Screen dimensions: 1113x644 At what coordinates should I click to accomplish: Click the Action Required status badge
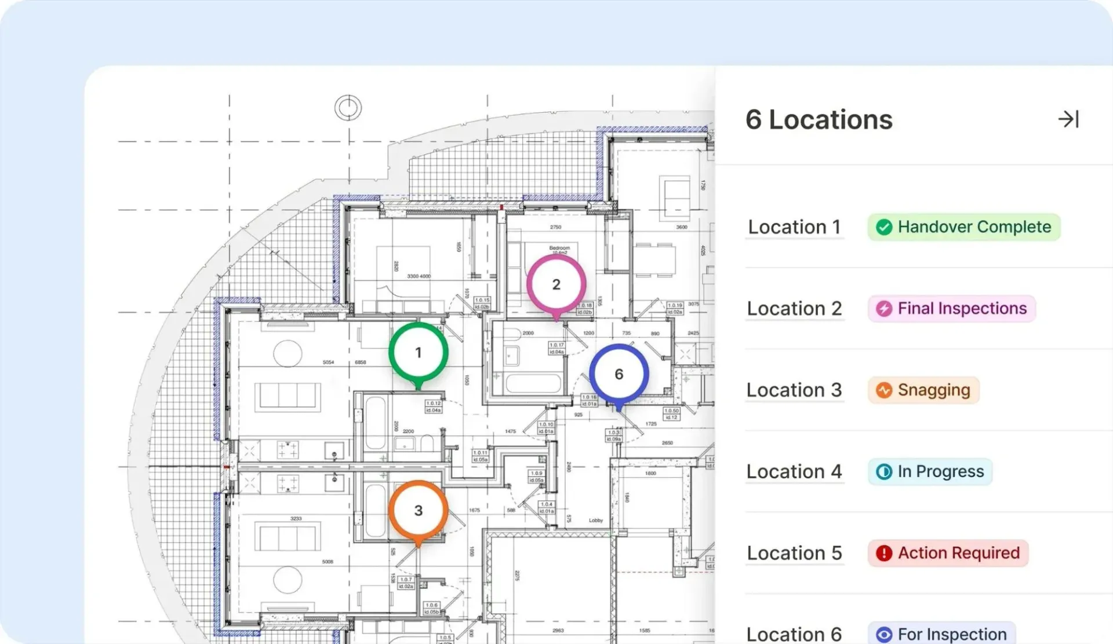[x=948, y=553]
